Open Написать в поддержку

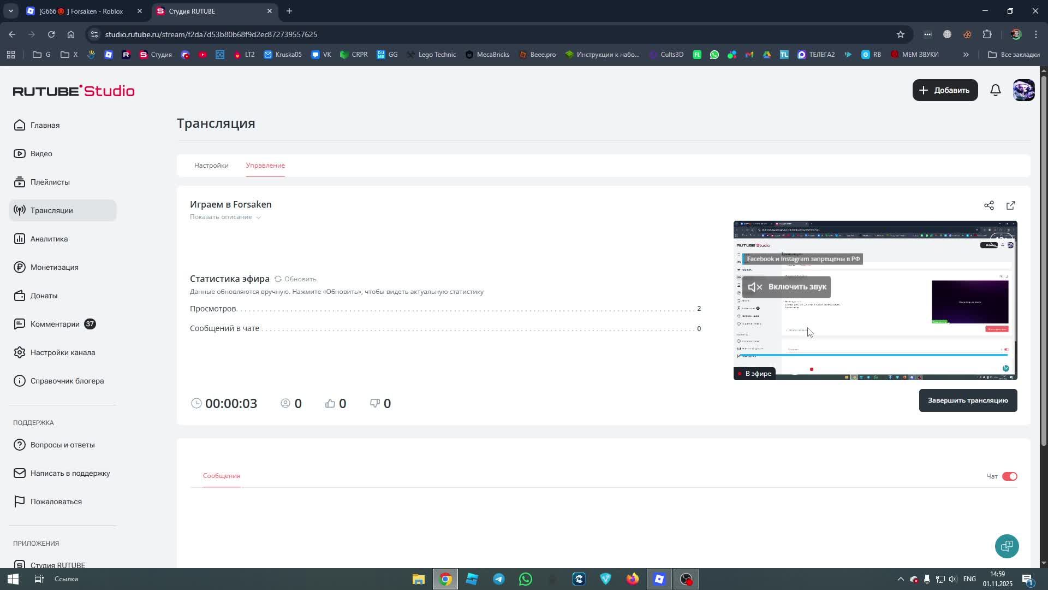pos(62,473)
